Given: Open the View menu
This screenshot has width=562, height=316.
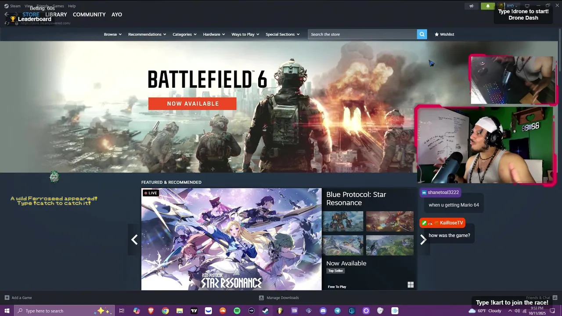Looking at the screenshot, I should 29,6.
